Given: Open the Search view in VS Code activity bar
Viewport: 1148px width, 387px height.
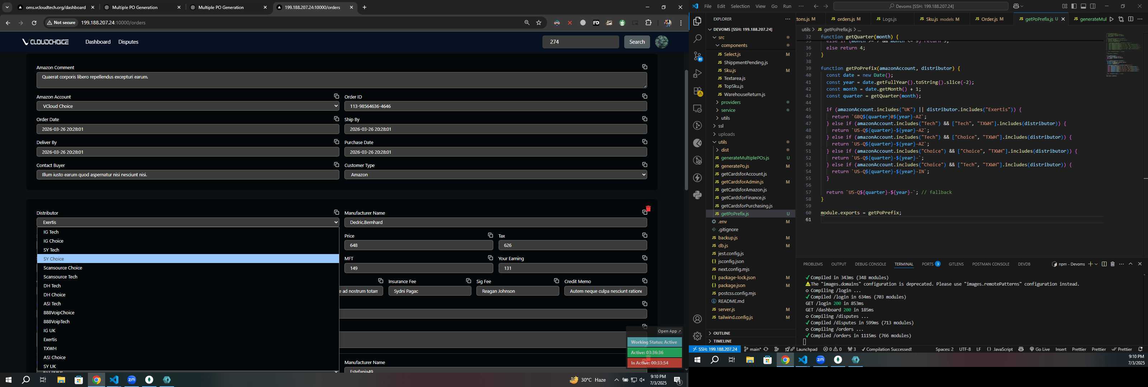Looking at the screenshot, I should click(x=697, y=39).
